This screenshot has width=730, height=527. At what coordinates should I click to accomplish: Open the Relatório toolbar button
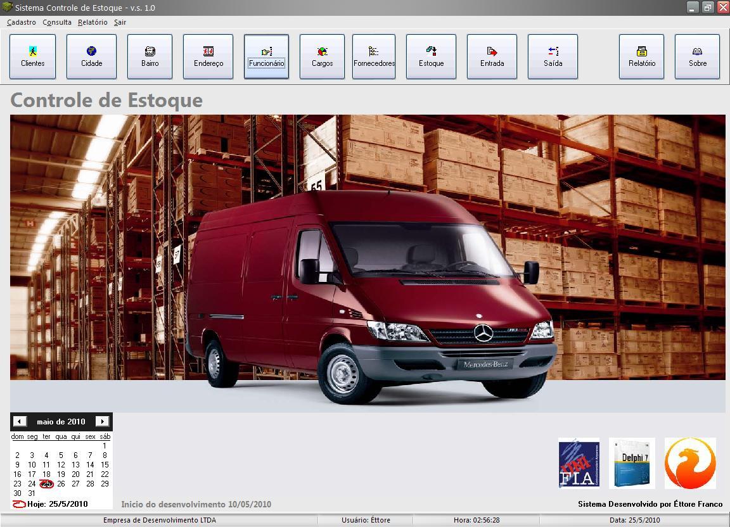[641, 56]
